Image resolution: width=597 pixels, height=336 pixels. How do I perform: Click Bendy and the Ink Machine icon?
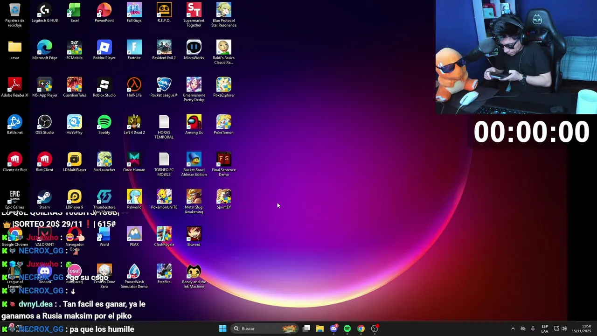[x=194, y=276]
